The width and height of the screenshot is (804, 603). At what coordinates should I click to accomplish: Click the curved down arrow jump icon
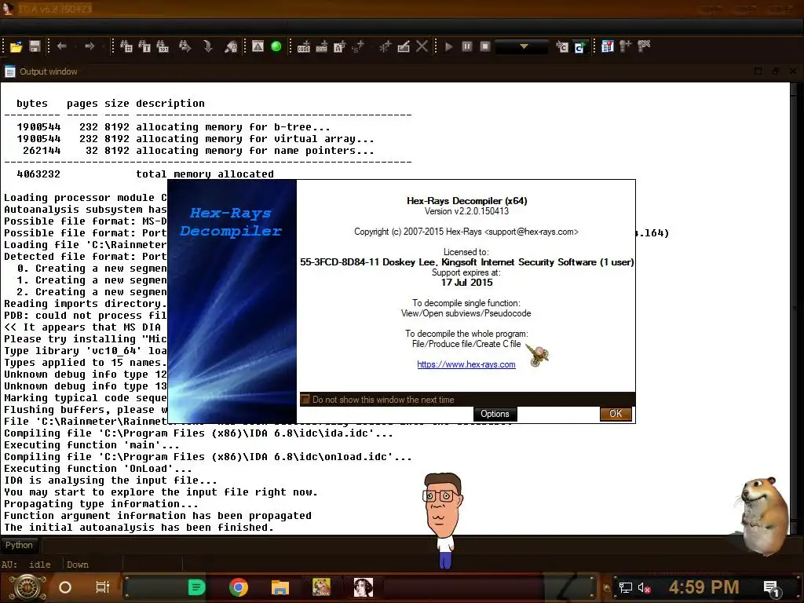[208, 46]
